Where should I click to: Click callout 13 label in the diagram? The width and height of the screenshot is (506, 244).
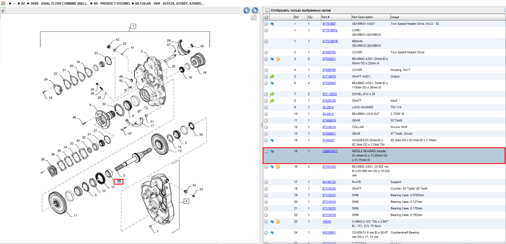pos(180,151)
